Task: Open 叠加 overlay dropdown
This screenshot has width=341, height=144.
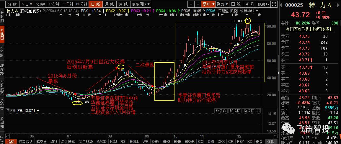Action: click(x=222, y=4)
